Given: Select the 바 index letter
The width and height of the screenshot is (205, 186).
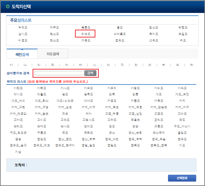Looking at the screenshot, I should pyautogui.click(x=80, y=65).
